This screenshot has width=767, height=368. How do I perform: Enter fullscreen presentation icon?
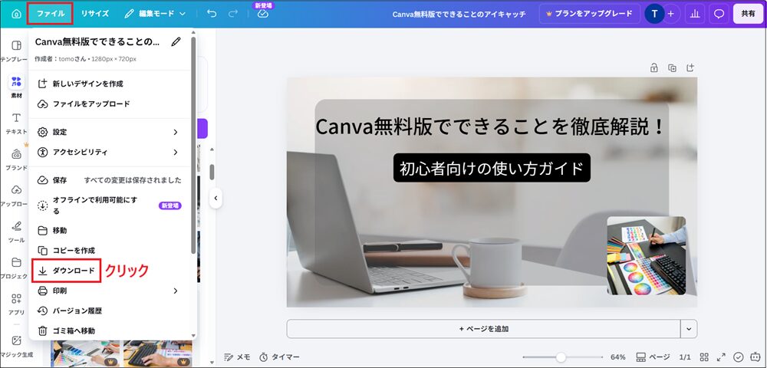(x=721, y=357)
